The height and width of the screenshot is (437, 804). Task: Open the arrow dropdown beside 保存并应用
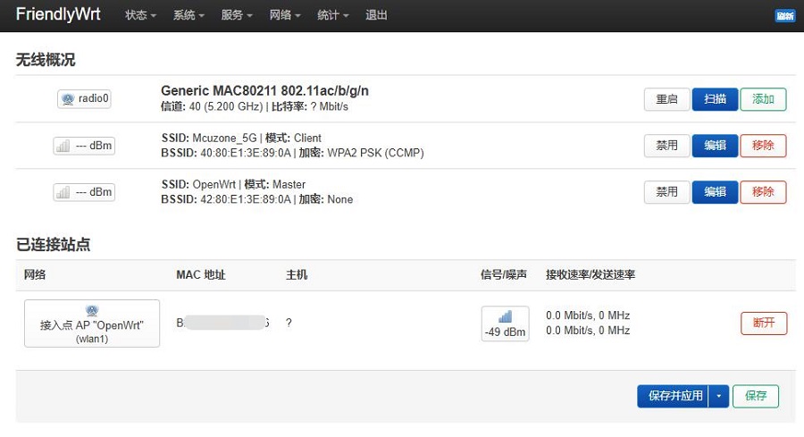[719, 396]
